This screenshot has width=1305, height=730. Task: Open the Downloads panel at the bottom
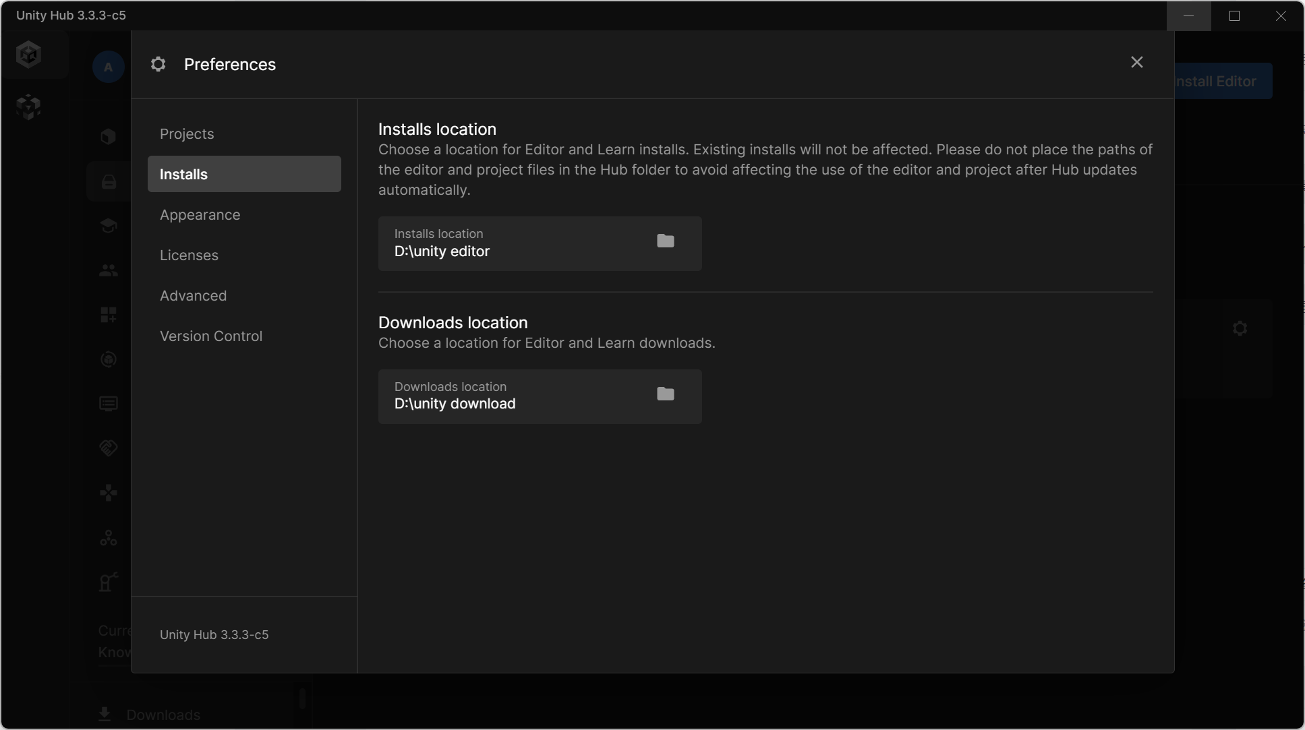click(x=162, y=714)
